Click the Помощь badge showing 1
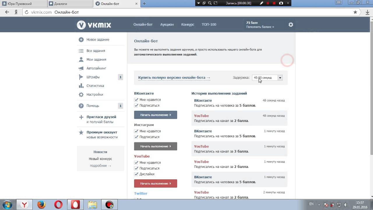373x210 pixels. coord(120,106)
